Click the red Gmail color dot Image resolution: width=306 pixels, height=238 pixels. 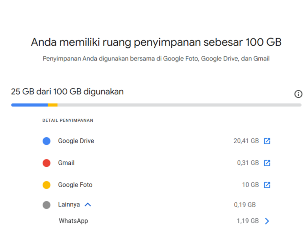[x=47, y=163]
